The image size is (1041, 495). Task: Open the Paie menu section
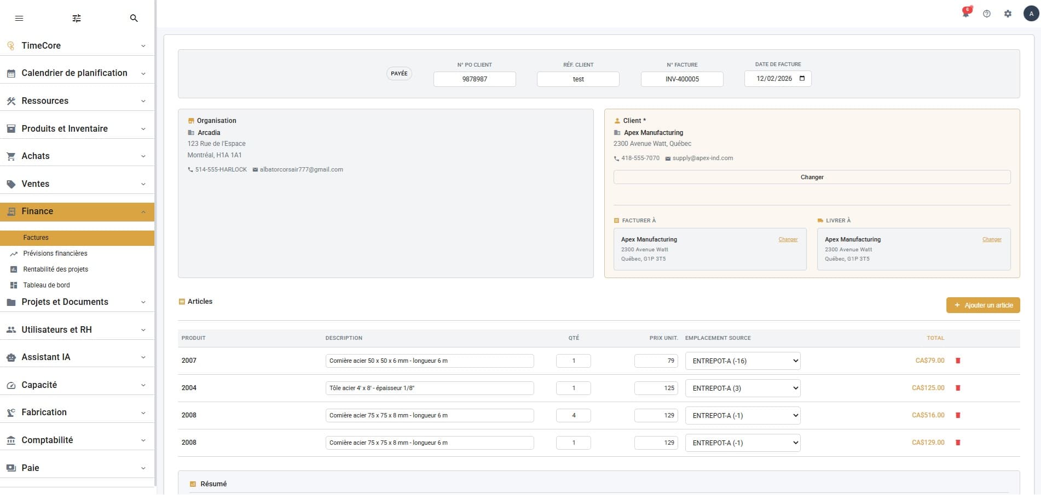pyautogui.click(x=77, y=468)
